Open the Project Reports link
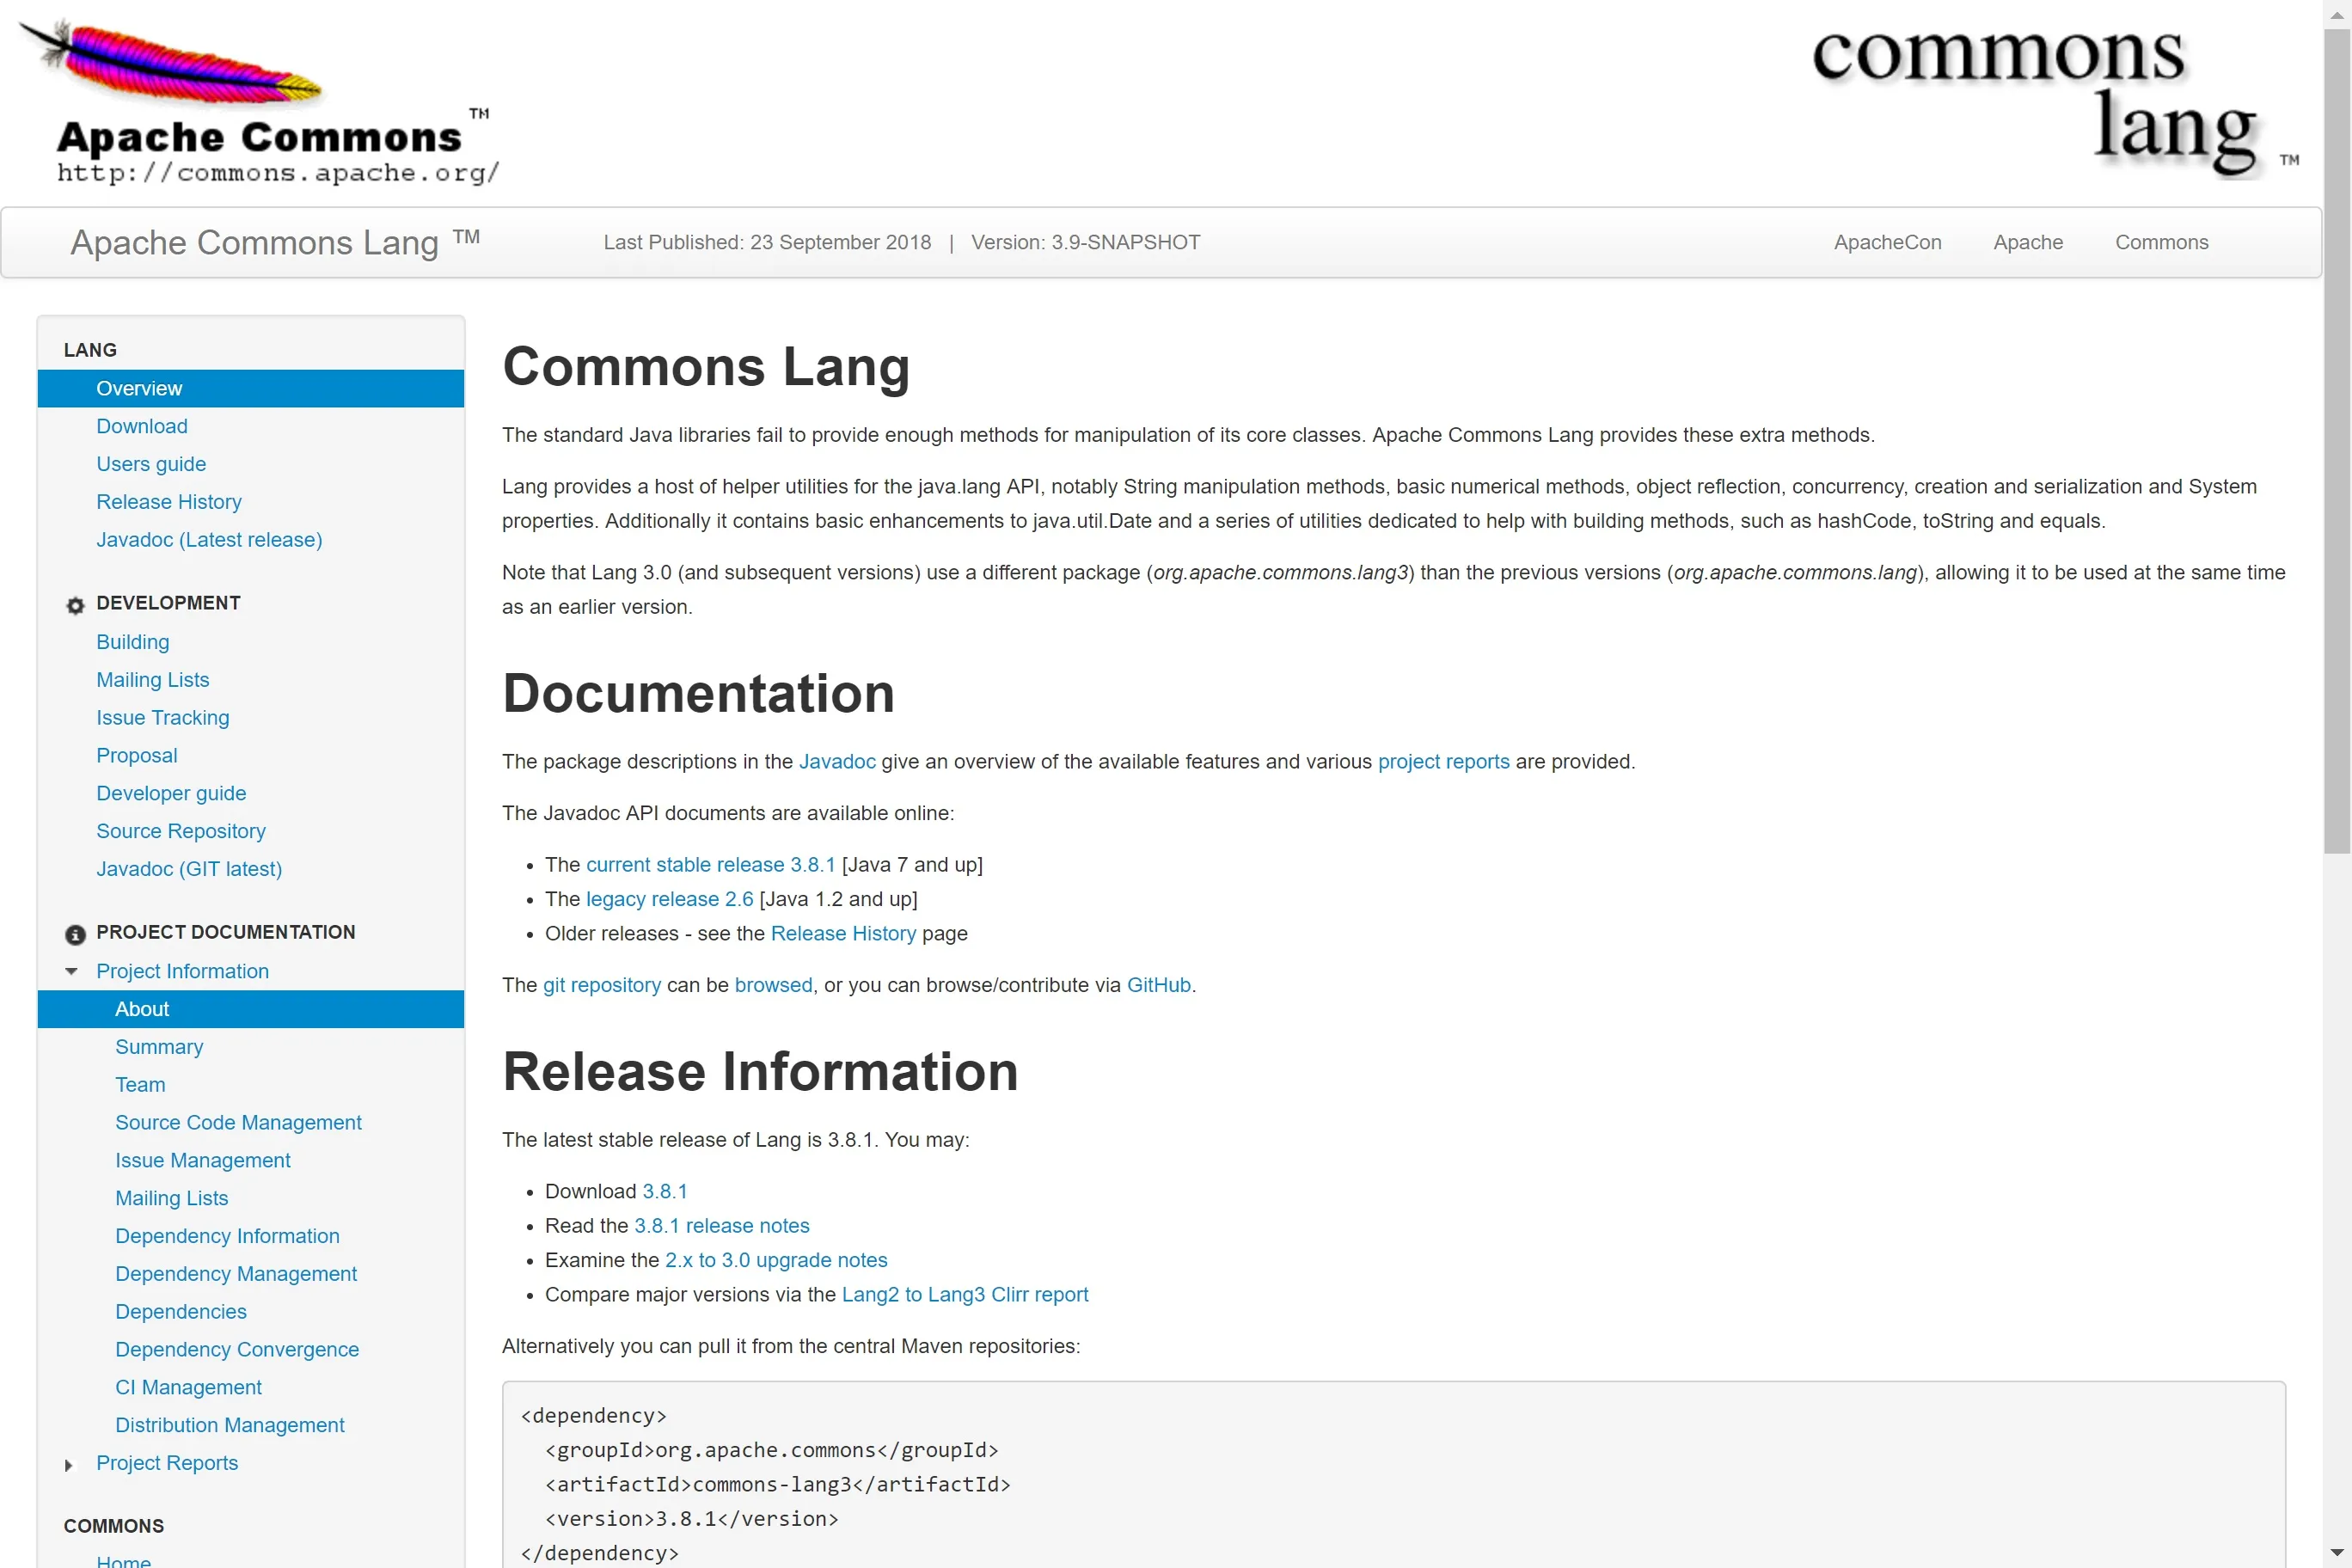The height and width of the screenshot is (1568, 2352). point(167,1463)
